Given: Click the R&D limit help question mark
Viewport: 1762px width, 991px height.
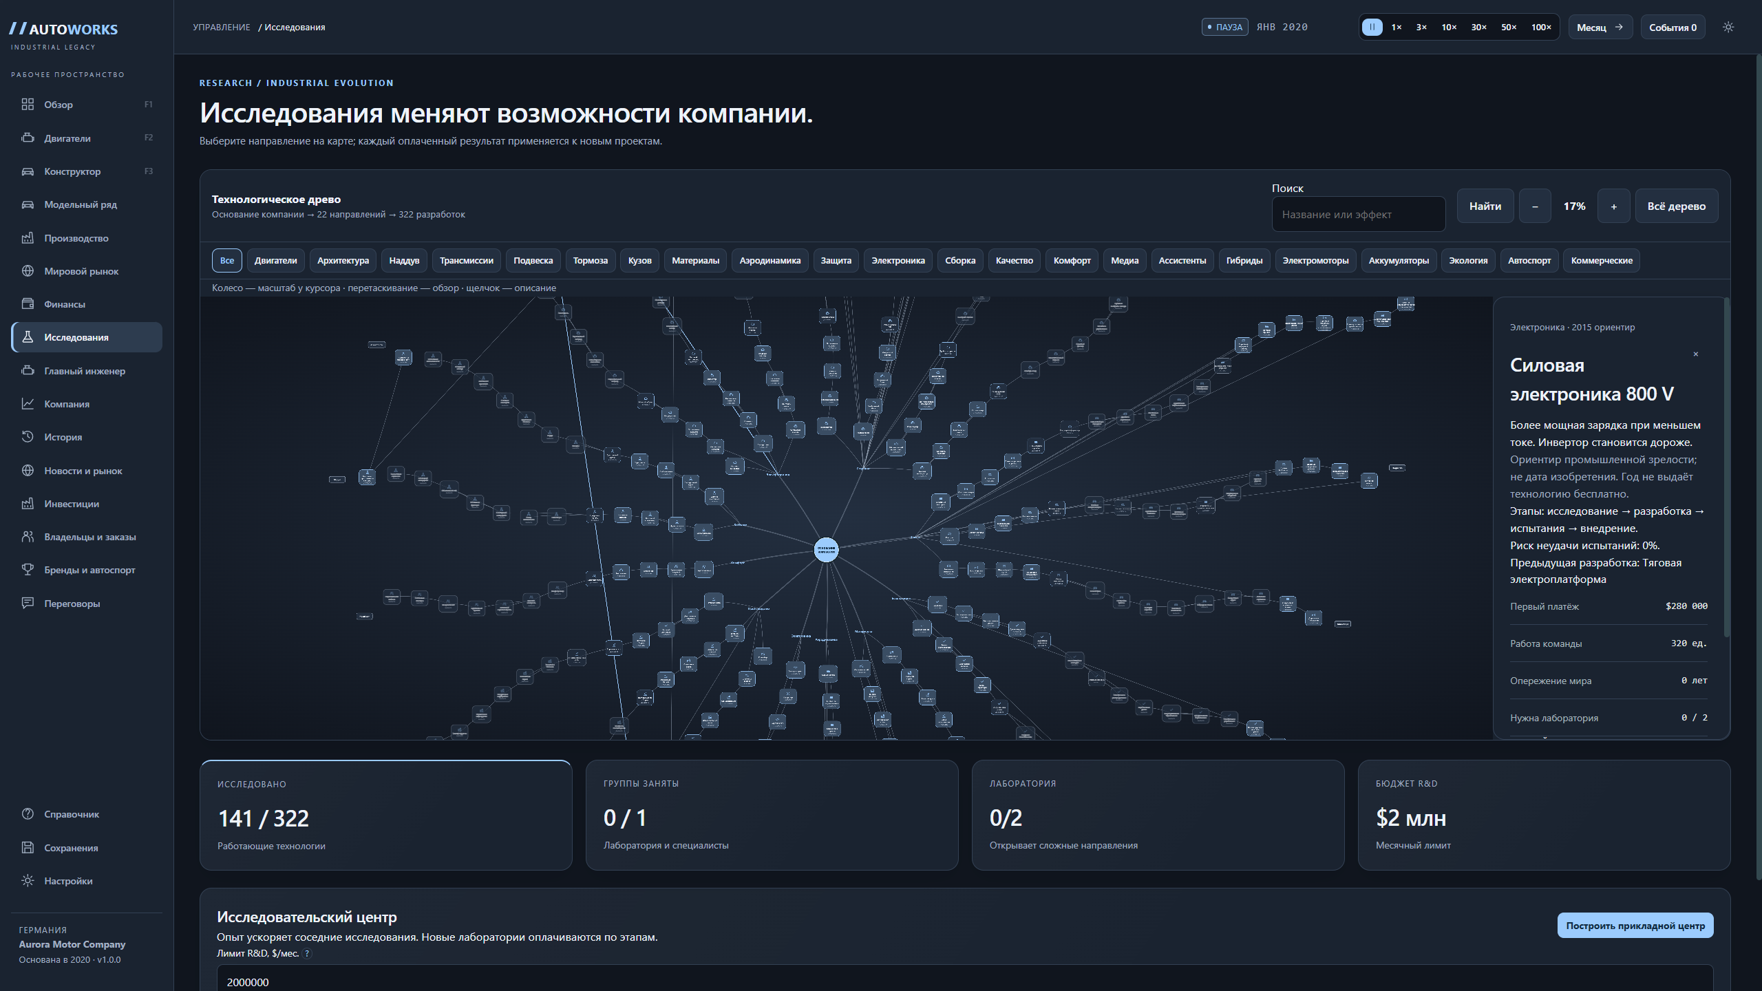Looking at the screenshot, I should click(307, 954).
